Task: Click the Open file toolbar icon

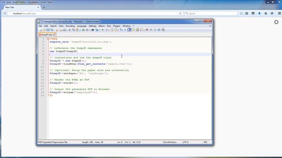Action: 44,30
